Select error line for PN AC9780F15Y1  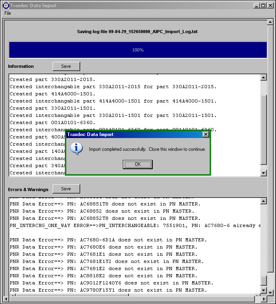pyautogui.click(x=108, y=290)
